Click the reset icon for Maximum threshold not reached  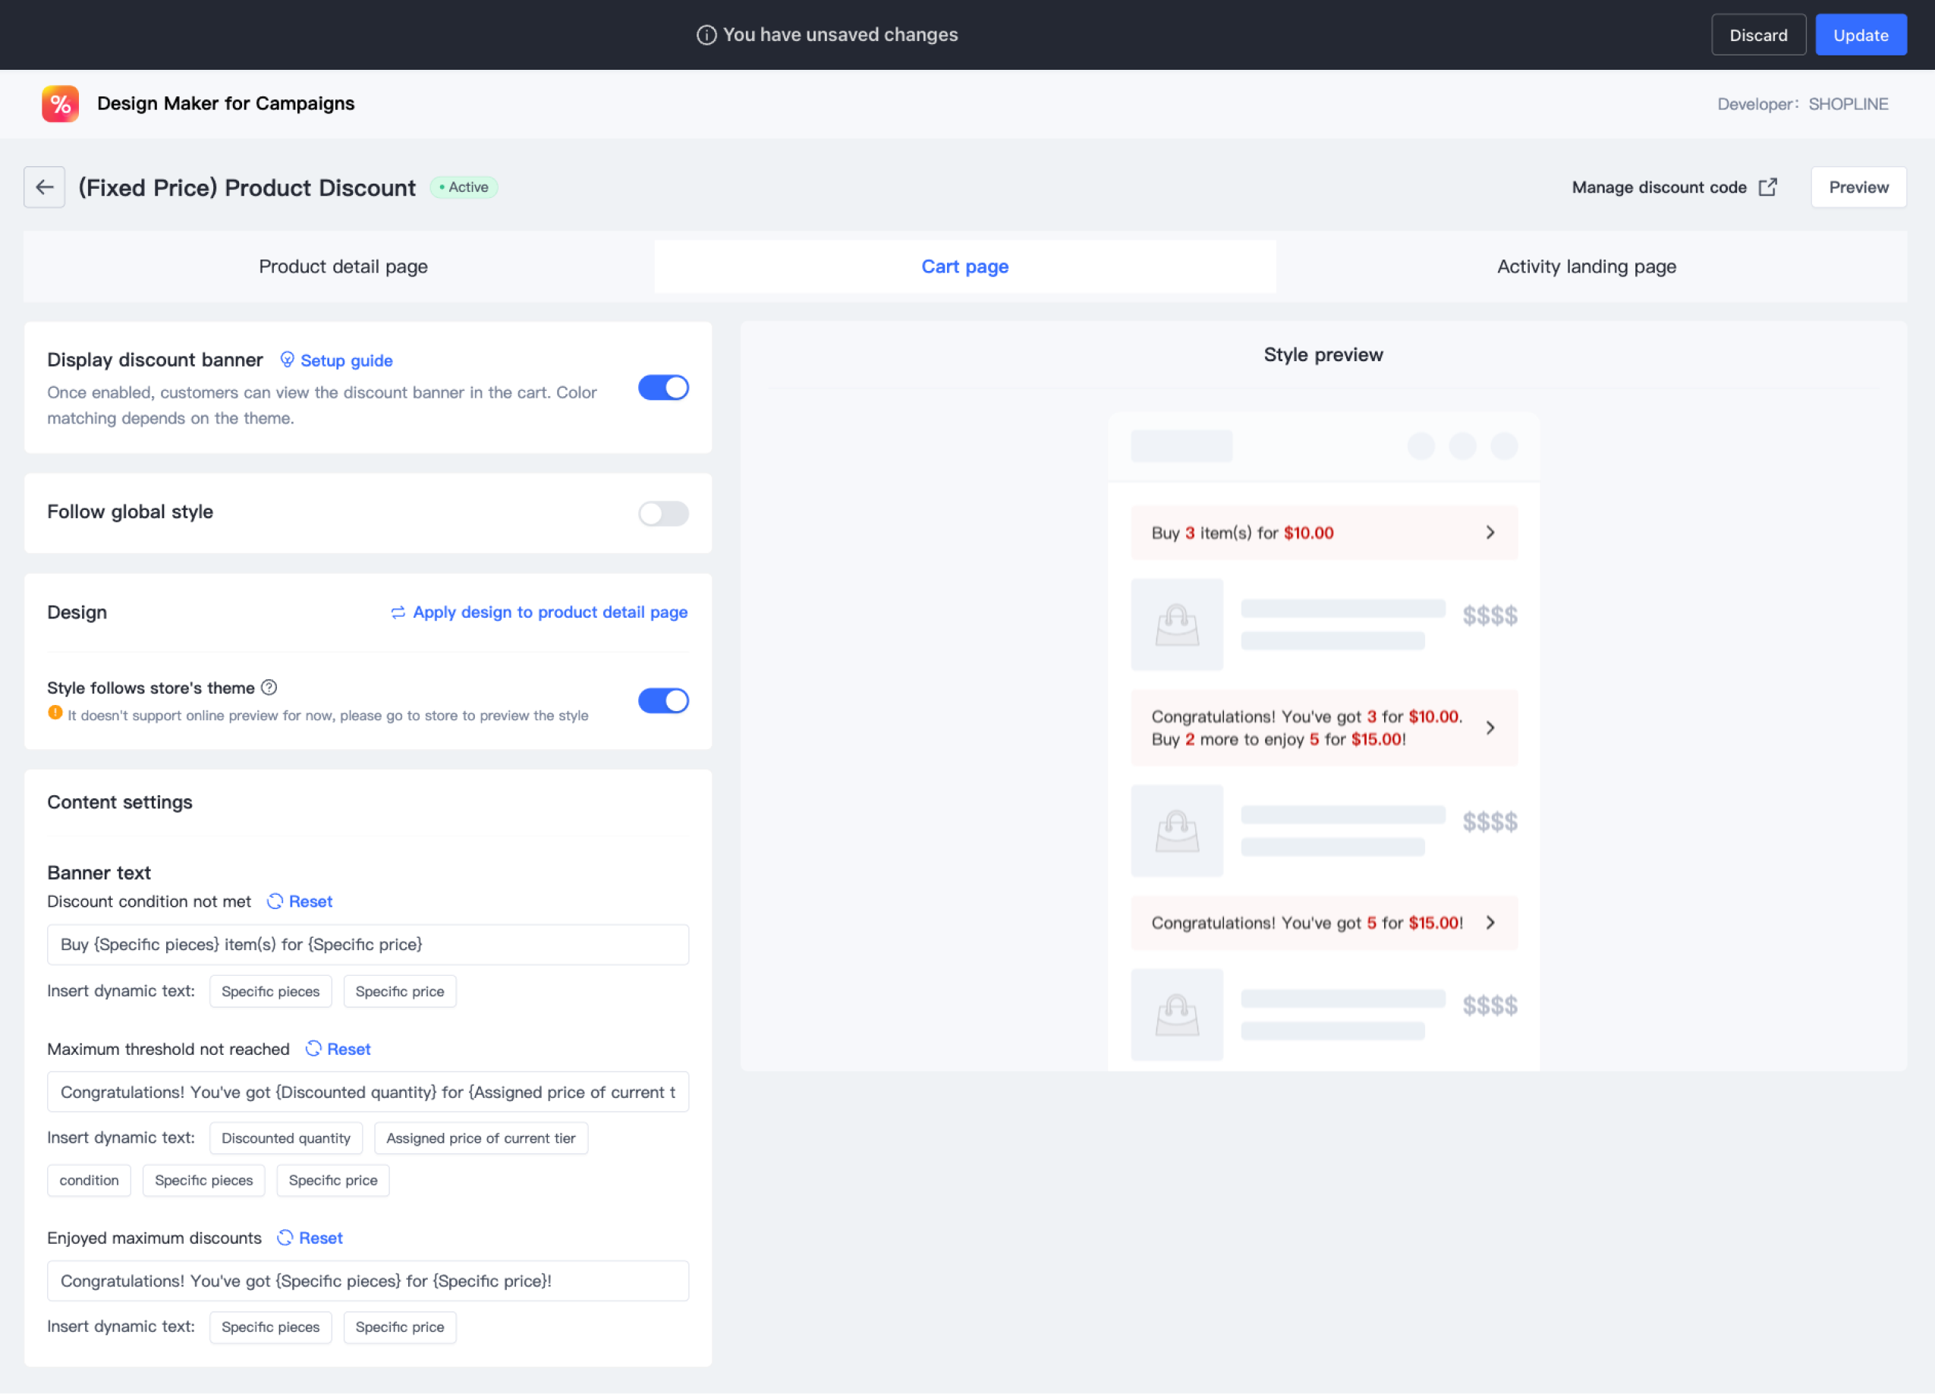[x=313, y=1049]
